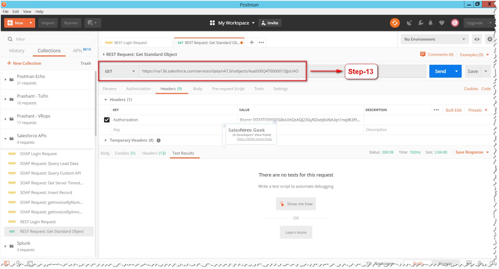Open the Save button dropdown arrow
This screenshot has width=499, height=269.
pos(486,71)
